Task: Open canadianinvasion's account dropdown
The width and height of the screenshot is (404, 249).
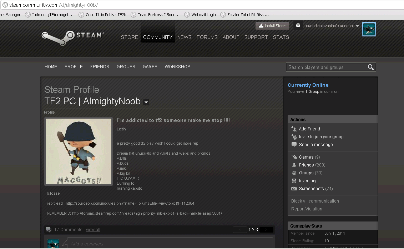Action: (332, 26)
